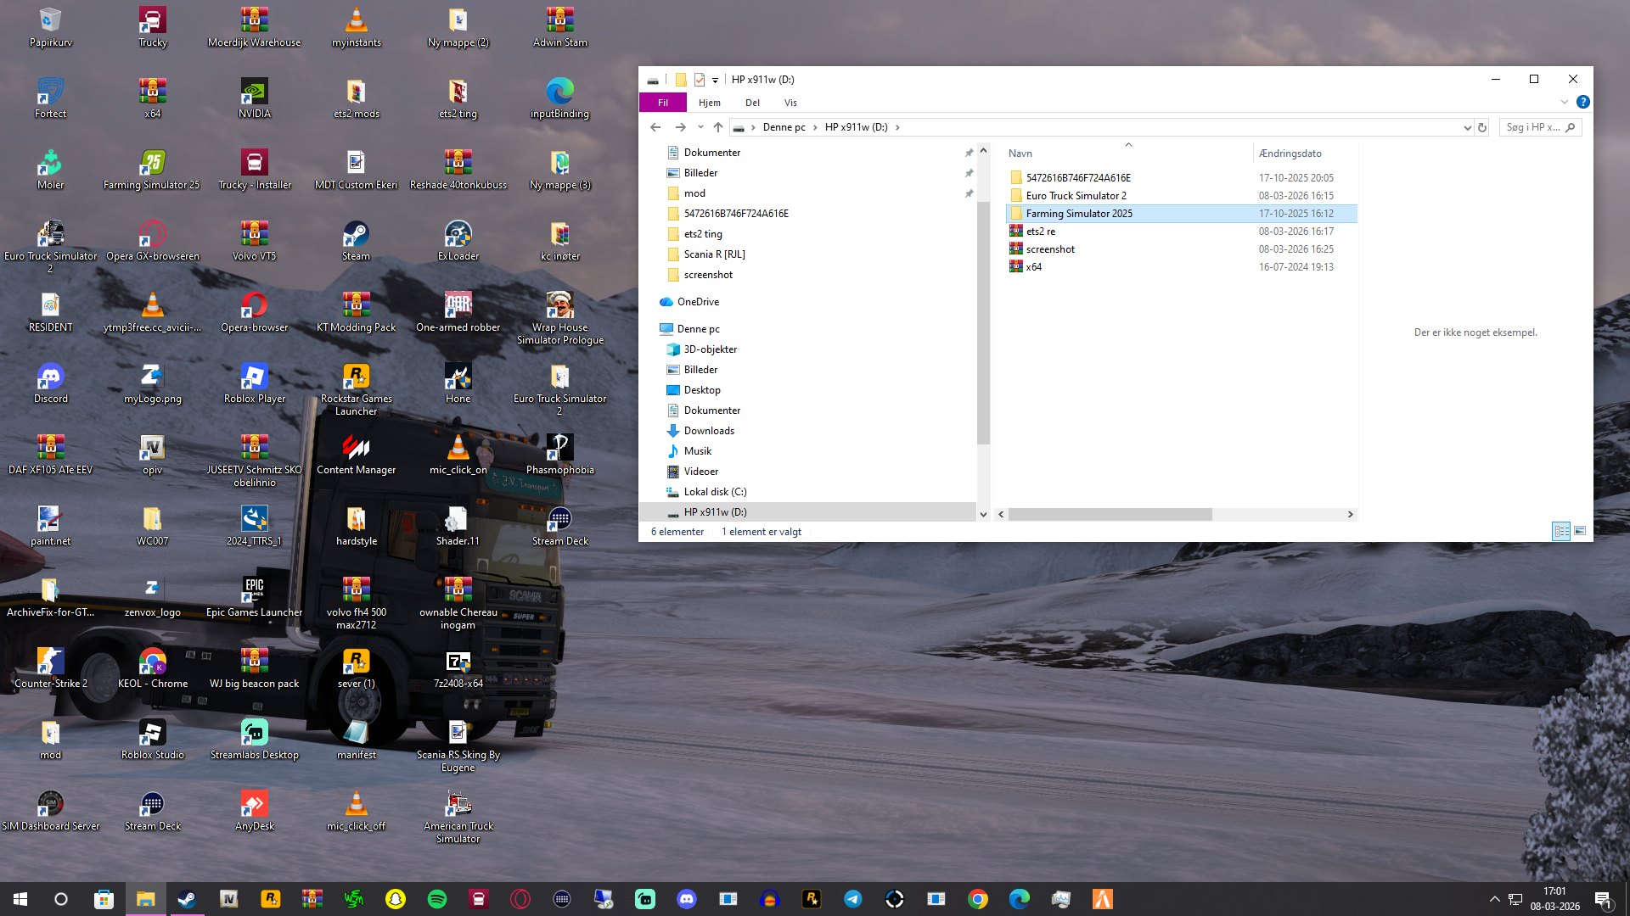Screen dimensions: 1630x916
Task: Expand the ribbon chevron
Action: (x=1564, y=102)
